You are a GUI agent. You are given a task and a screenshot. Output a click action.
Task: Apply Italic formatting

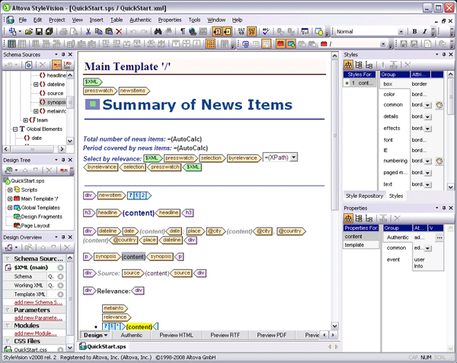tap(424, 31)
